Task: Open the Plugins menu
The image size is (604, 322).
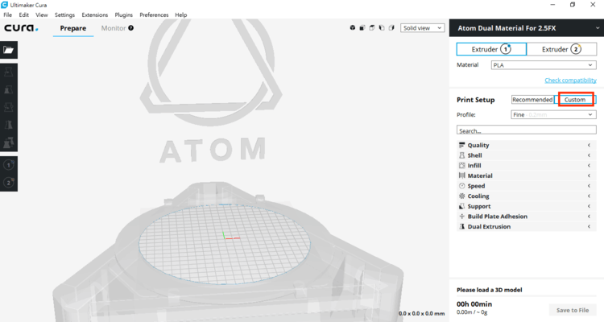Action: pos(124,14)
